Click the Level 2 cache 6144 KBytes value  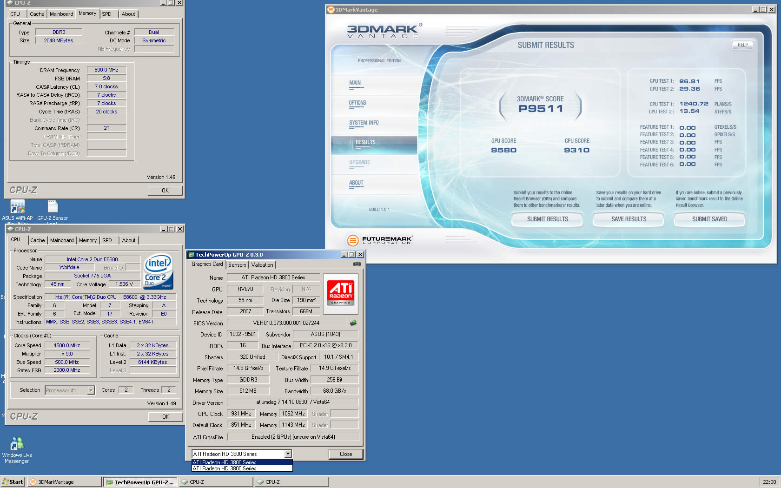point(152,362)
